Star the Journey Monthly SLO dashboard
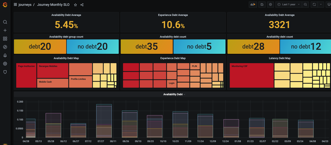This screenshot has height=145, width=331. [x=75, y=5]
